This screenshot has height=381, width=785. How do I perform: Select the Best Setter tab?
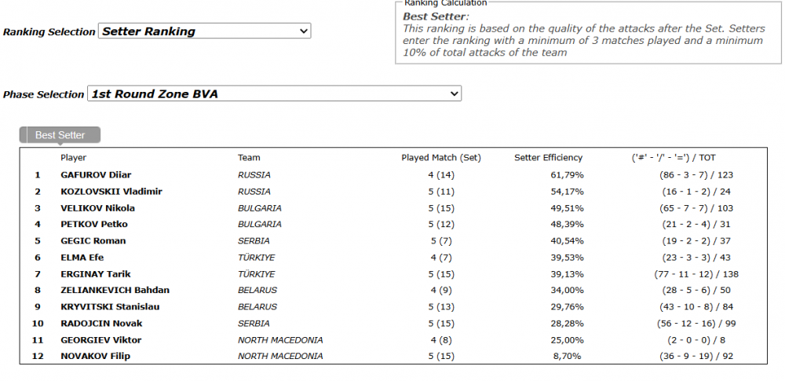tap(60, 135)
